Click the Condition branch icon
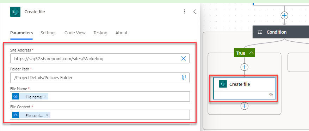 pyautogui.click(x=260, y=32)
